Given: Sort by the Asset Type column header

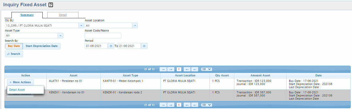Looking at the screenshot, I should [130, 75].
